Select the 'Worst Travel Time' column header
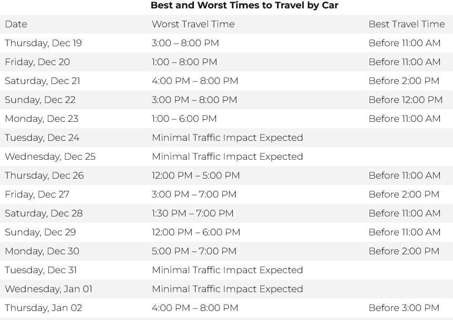453x320 pixels. click(x=193, y=24)
